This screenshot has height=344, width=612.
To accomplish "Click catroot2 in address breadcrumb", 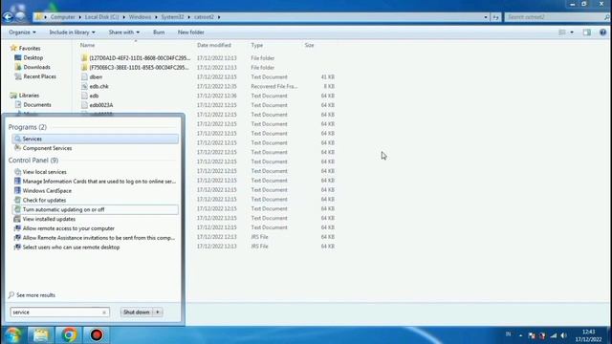I will coord(204,17).
